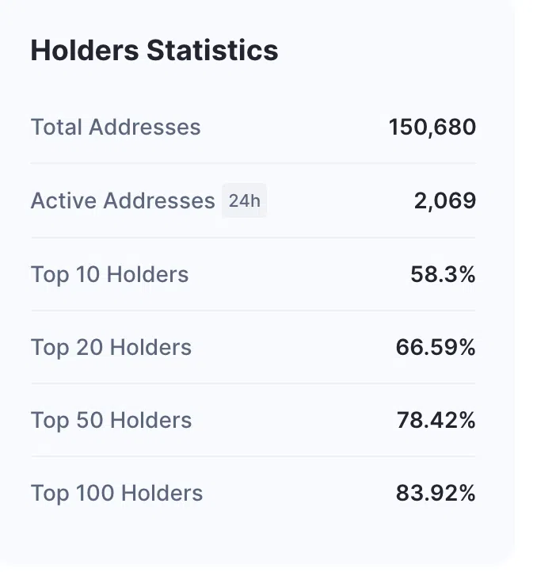
Task: Select the Top 10 Holders label
Action: 109,274
